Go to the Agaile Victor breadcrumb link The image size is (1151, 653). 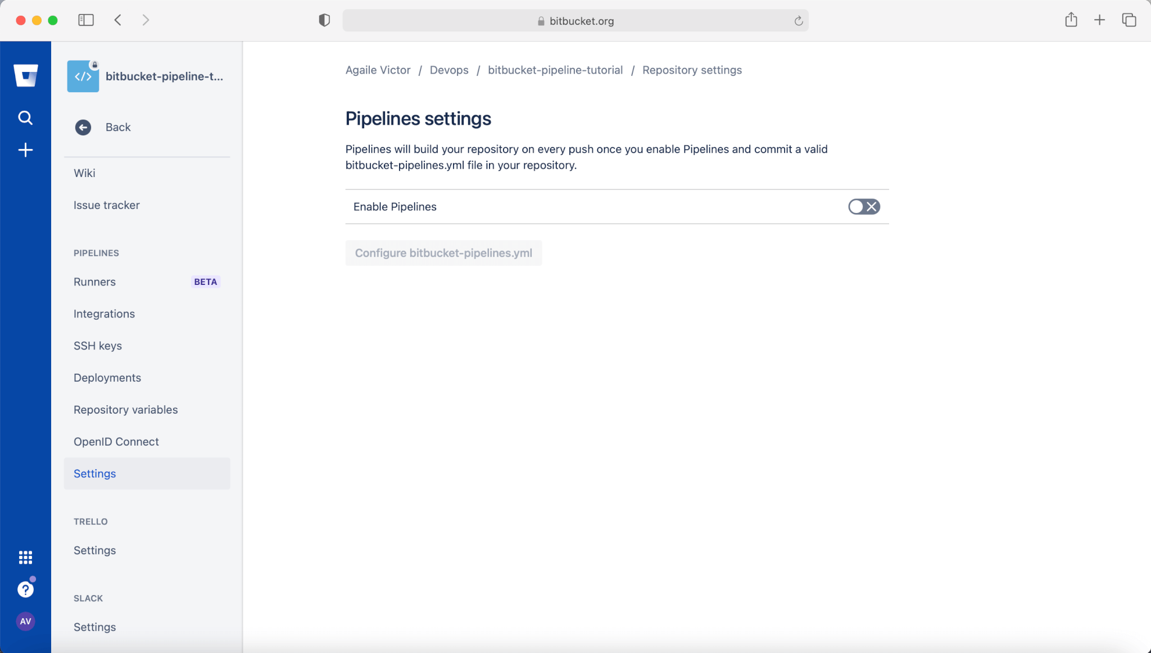[378, 70]
